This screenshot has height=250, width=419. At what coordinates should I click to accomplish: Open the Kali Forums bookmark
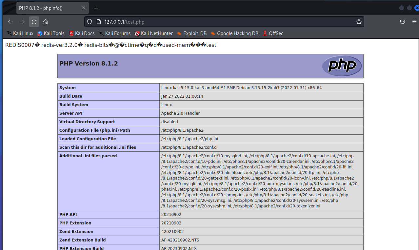[114, 33]
